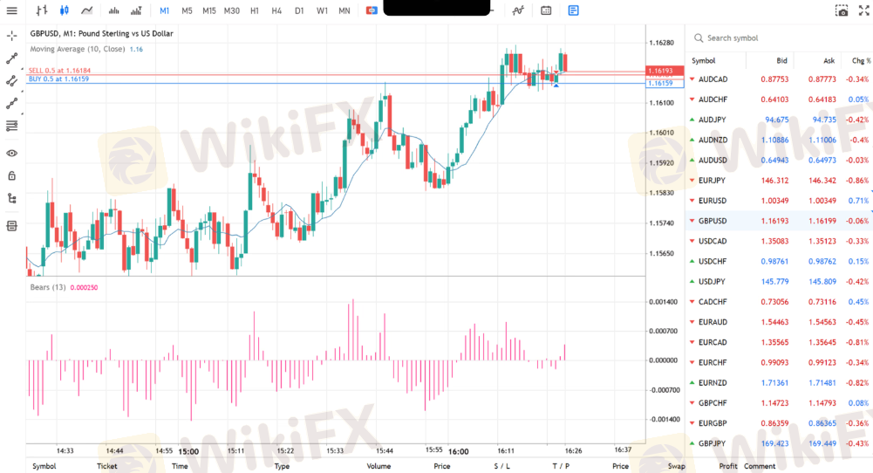Select the Fibonacci levels tool
Viewport: 873px width, 473px height.
[x=11, y=126]
